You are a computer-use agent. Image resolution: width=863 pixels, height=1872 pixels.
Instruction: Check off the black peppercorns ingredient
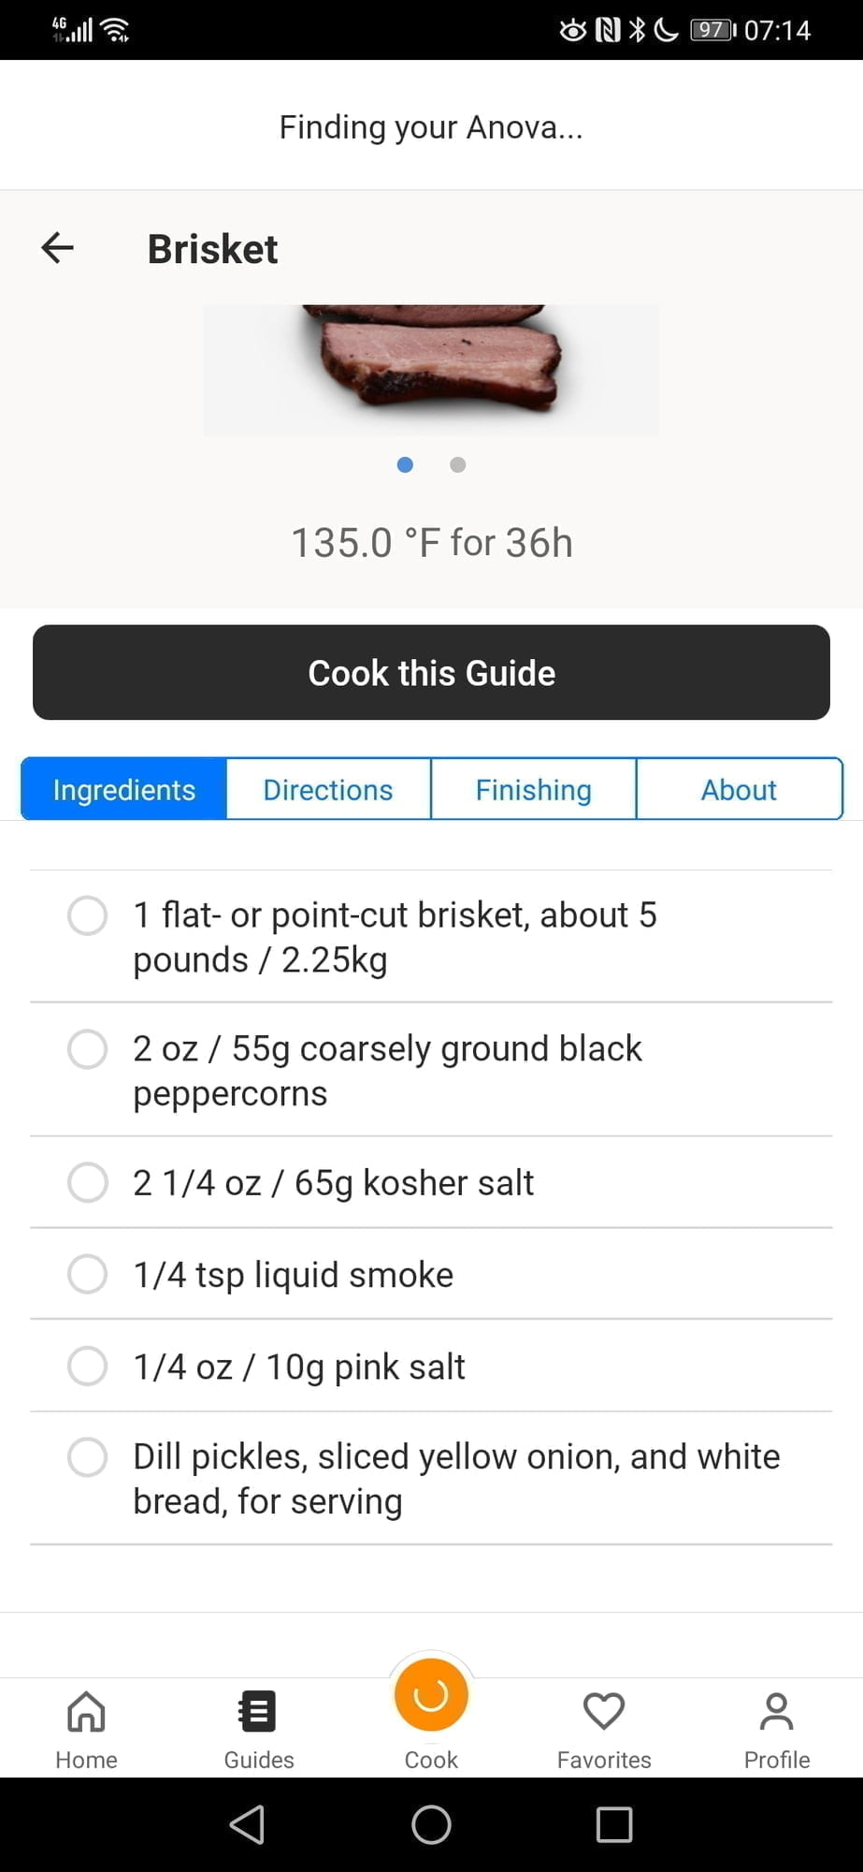(x=88, y=1049)
